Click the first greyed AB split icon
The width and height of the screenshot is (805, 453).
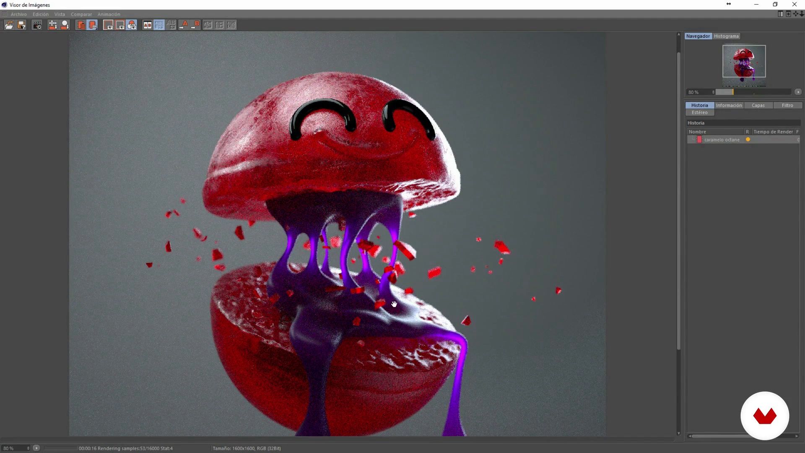(x=208, y=25)
